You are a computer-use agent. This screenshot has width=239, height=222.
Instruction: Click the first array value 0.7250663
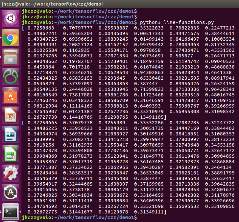(x=41, y=28)
